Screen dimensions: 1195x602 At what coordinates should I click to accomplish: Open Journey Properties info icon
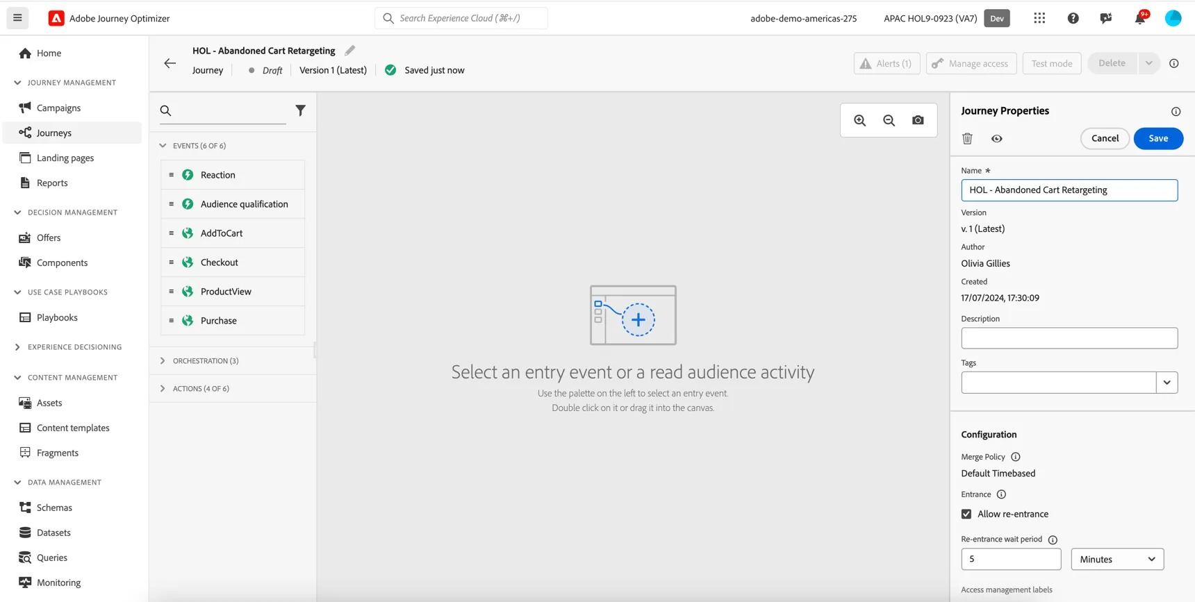click(1176, 112)
